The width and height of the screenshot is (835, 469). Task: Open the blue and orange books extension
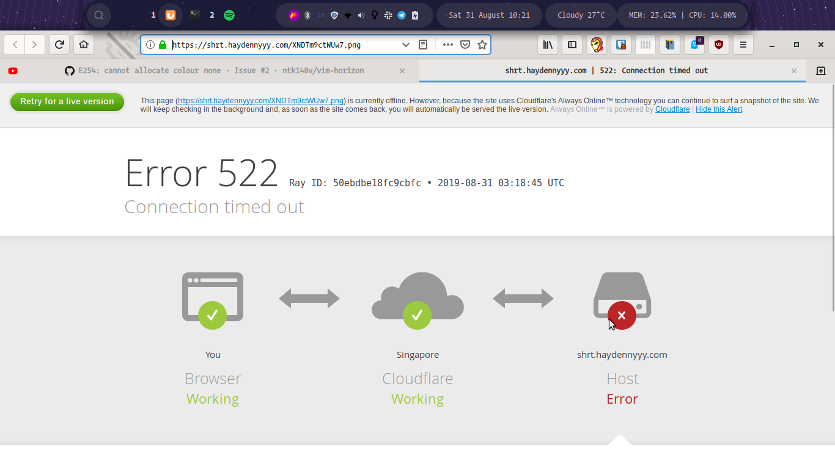[670, 45]
